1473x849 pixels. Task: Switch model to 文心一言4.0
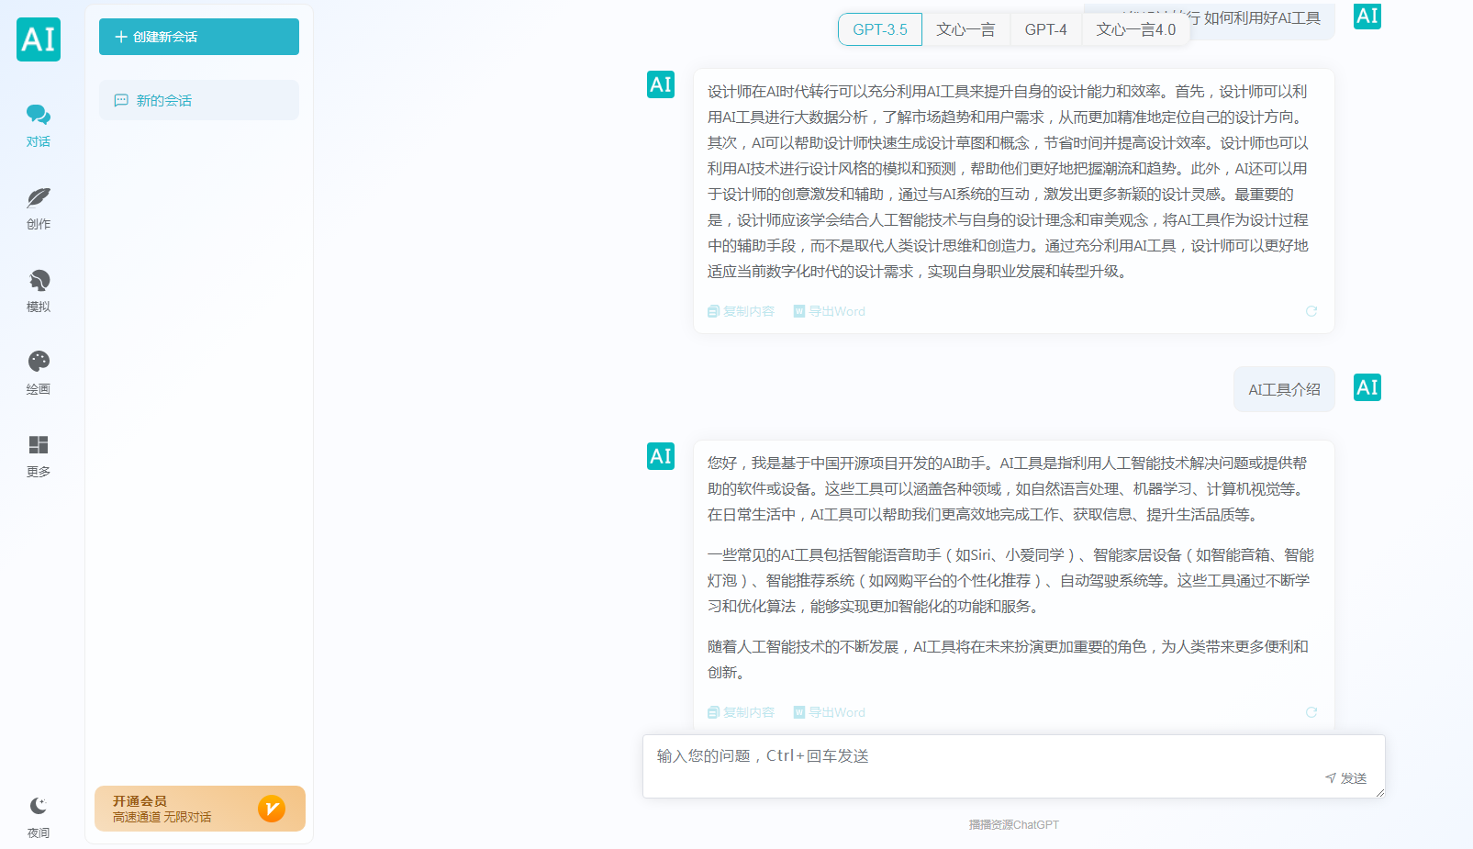[x=1136, y=28]
